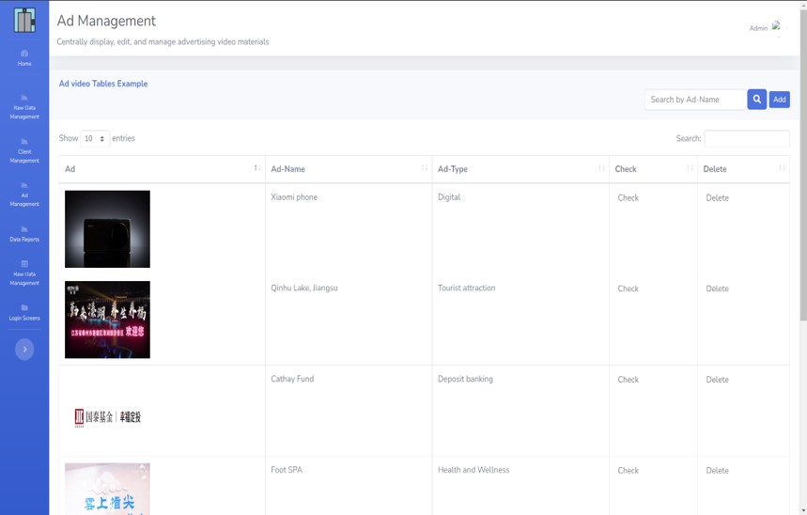807x515 pixels.
Task: Check the Xiaomi phone ad
Action: (628, 197)
